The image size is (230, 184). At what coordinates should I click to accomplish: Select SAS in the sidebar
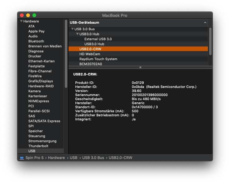pyautogui.click(x=32, y=116)
